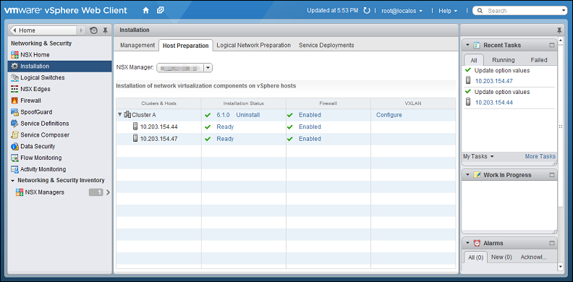Click the NSX Home icon
Screen dimensions: 573x282
14,55
